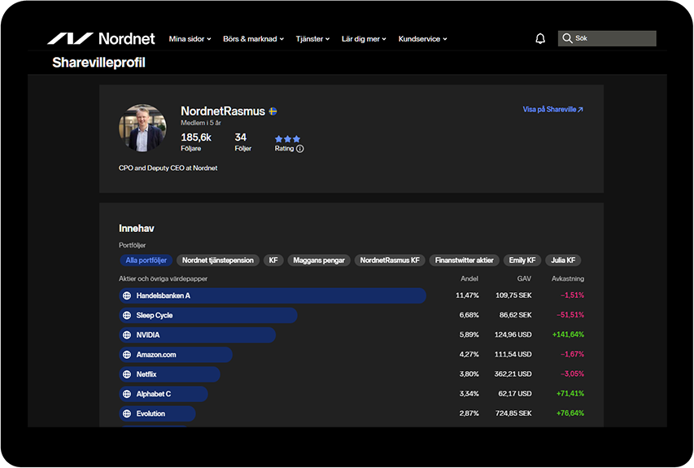The image size is (694, 468).
Task: Select the Alla portföljer filter chip
Action: (x=146, y=260)
